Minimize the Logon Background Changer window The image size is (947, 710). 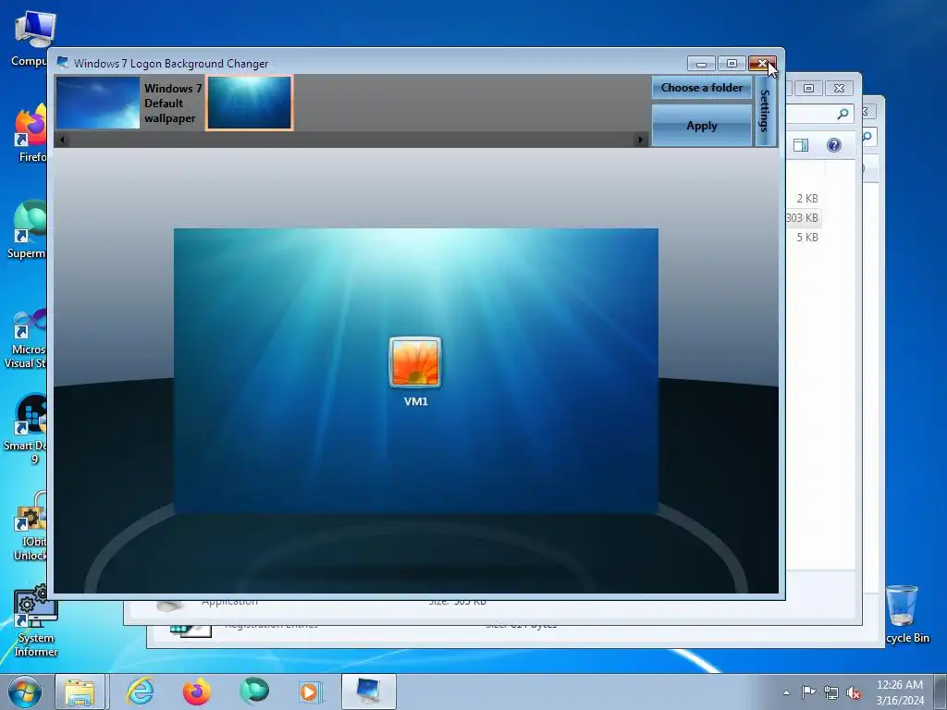tap(701, 64)
